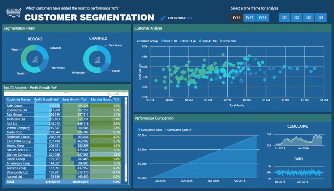Image resolution: width=334 pixels, height=191 pixels.
Task: Click the 10,045,645 total sales growth
Action: tap(80, 182)
